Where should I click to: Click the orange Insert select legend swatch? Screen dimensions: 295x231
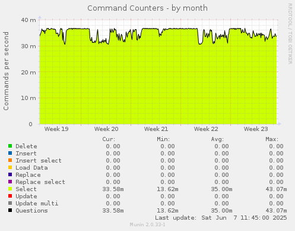coord(10,160)
